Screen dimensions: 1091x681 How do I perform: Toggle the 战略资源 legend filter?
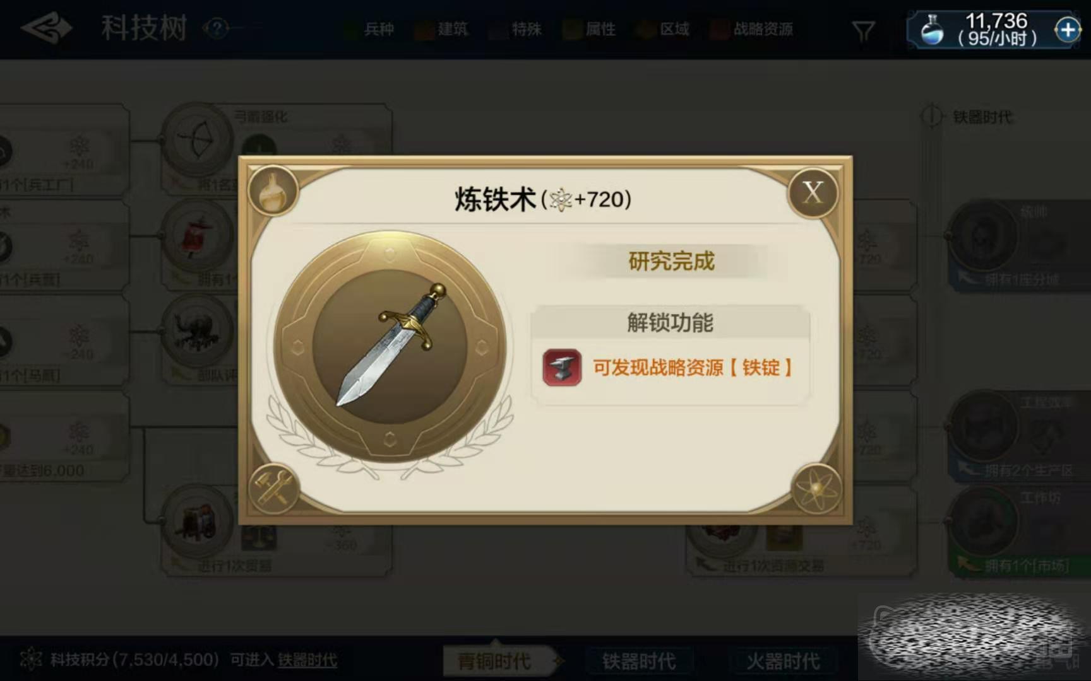pos(752,29)
